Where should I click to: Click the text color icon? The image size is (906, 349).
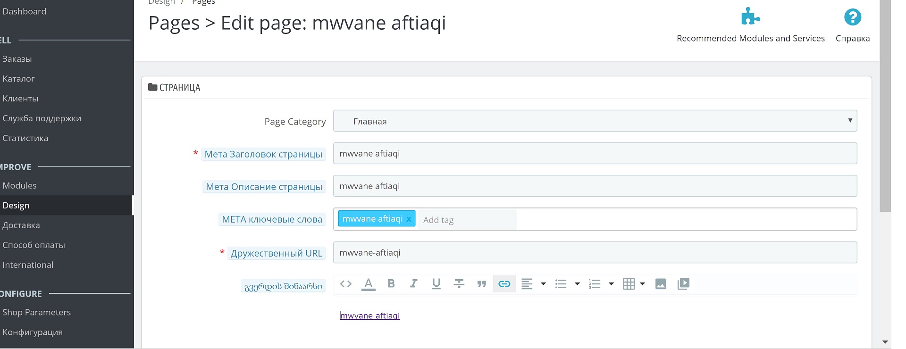pyautogui.click(x=369, y=284)
